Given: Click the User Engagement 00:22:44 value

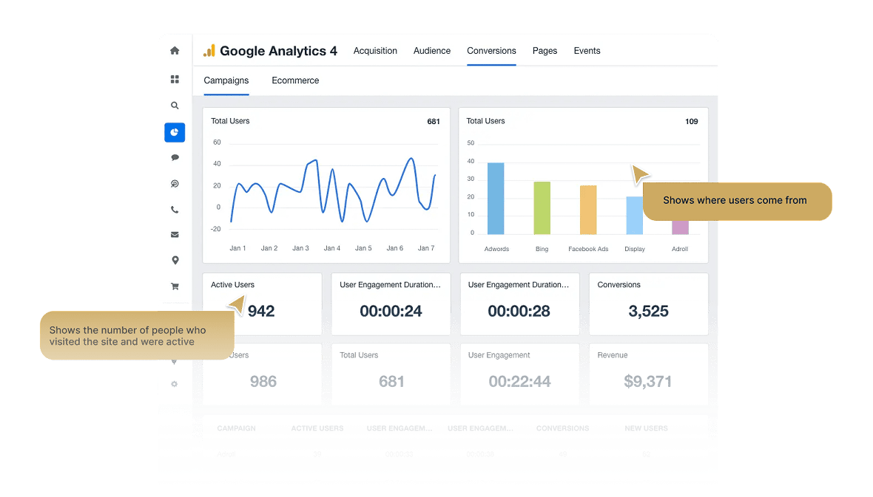Looking at the screenshot, I should [x=519, y=381].
